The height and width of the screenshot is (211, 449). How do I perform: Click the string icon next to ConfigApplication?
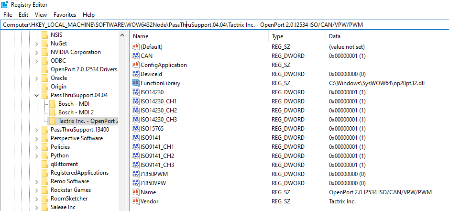click(136, 65)
